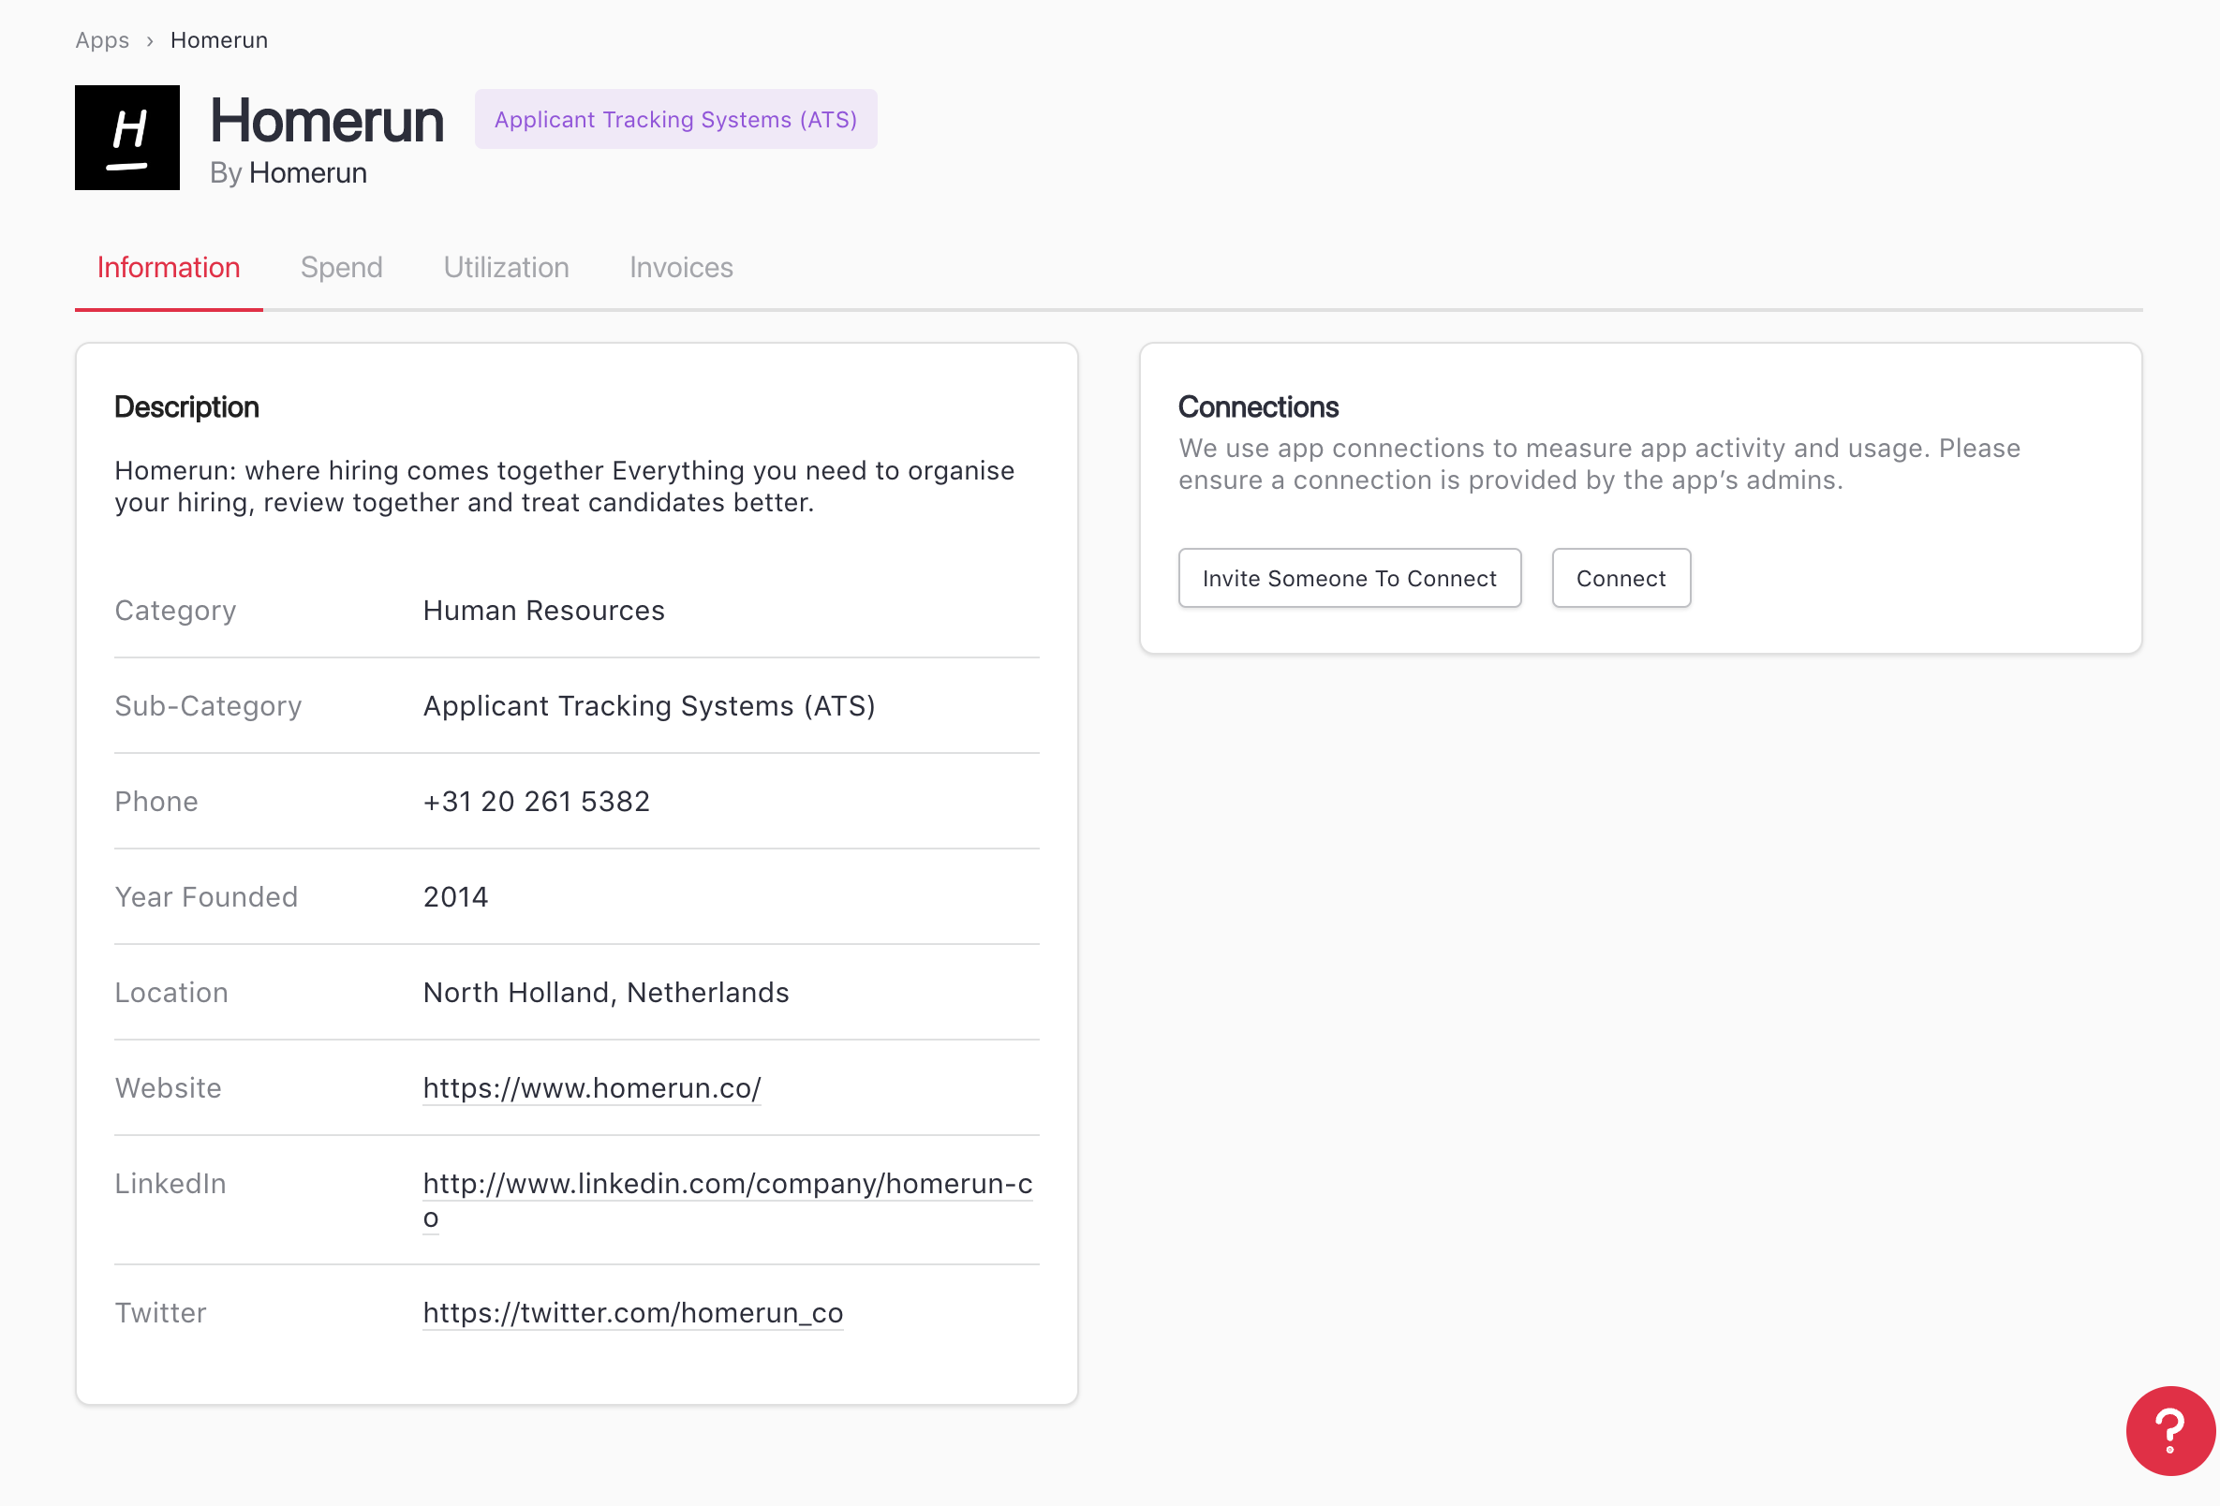Click the Connections heading in the right card

tap(1257, 406)
